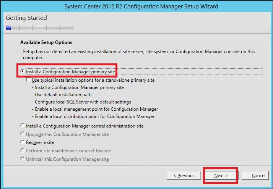Choose Install a Configuration Manager central administration site
Screen dimensions: 273x189
tap(23, 126)
